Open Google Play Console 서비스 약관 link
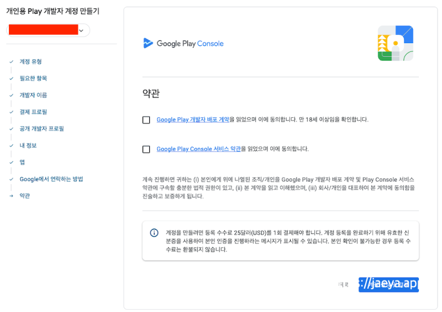The width and height of the screenshot is (442, 312). 199,149
